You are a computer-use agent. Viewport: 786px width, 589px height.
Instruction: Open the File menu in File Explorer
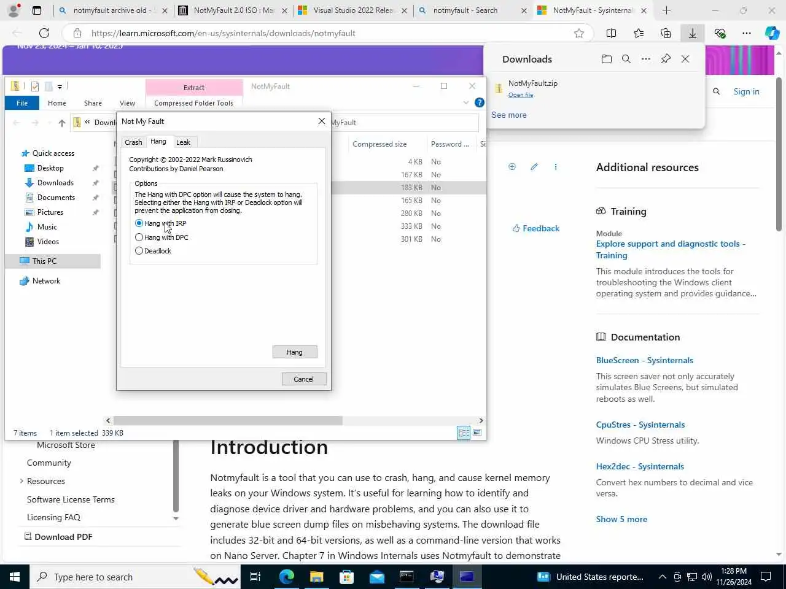22,103
